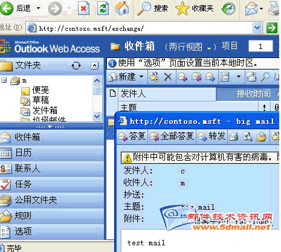Click the Move/Copy to folder icon
The width and height of the screenshot is (281, 252).
coord(154,77)
